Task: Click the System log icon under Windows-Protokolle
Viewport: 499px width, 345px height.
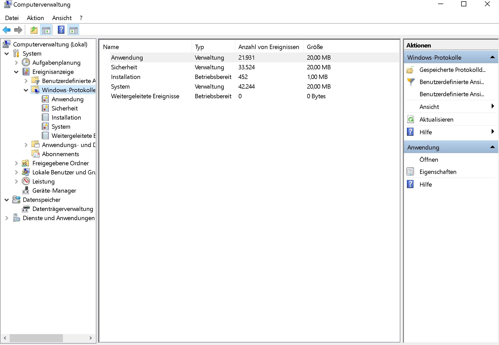Action: click(45, 126)
